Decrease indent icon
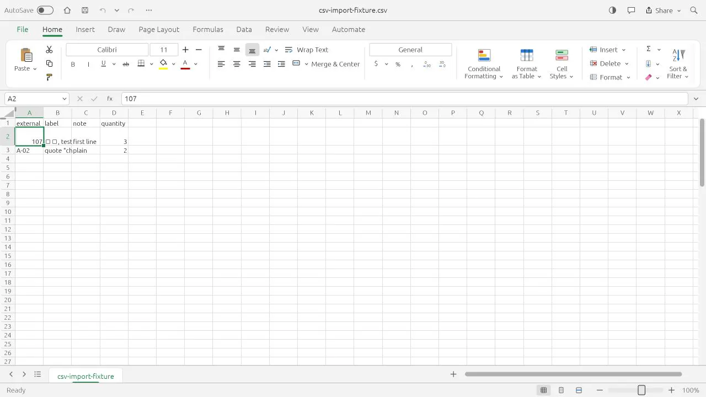706x397 pixels. 268,64
